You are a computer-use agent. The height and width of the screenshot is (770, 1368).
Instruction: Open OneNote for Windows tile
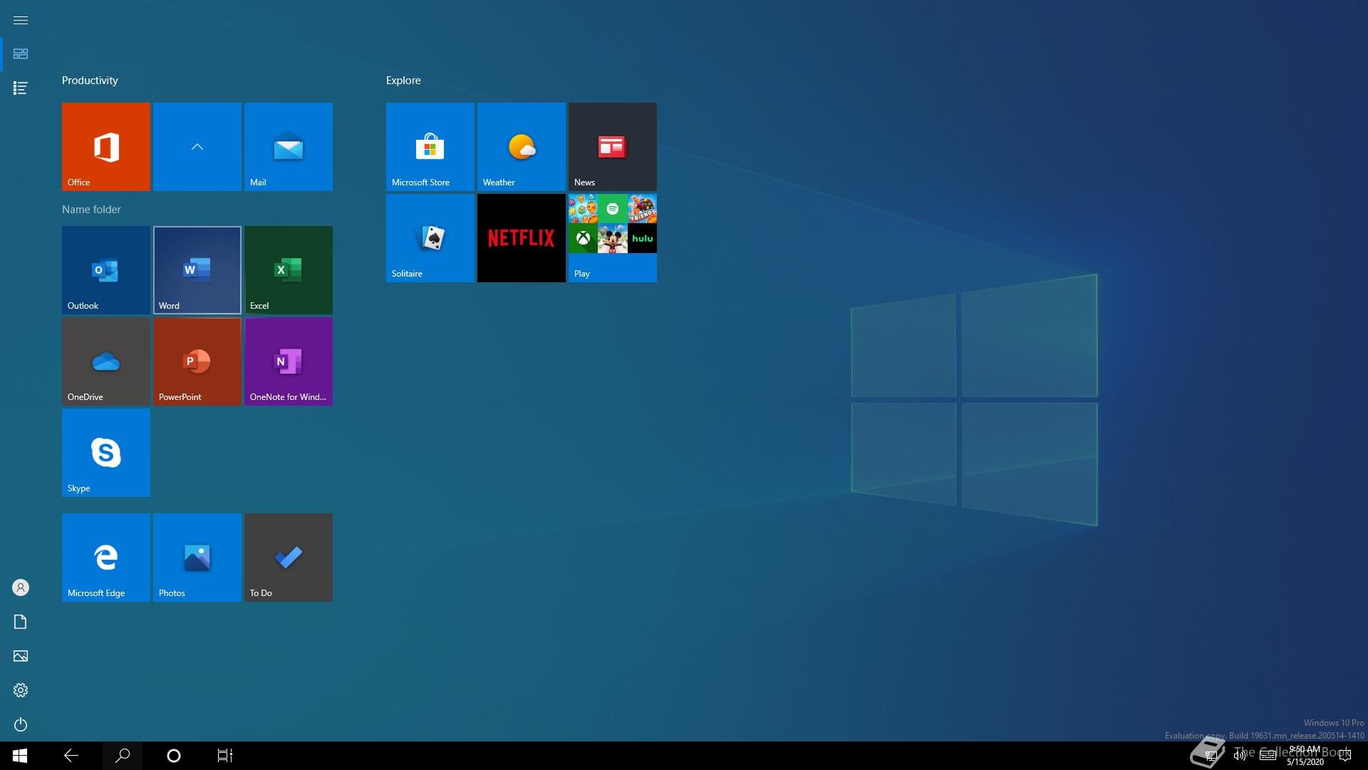pos(288,361)
